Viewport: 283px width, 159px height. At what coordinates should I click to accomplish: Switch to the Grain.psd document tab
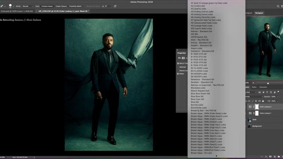click(x=17, y=11)
